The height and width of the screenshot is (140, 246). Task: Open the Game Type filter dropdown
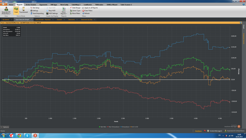(76, 10)
